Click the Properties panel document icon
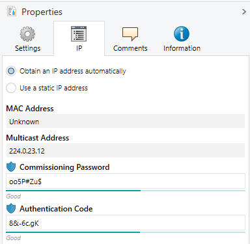Viewport: 250px width, 244px height. 12,11
